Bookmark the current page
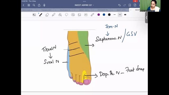Screen dimensions: 169x95 130,5
